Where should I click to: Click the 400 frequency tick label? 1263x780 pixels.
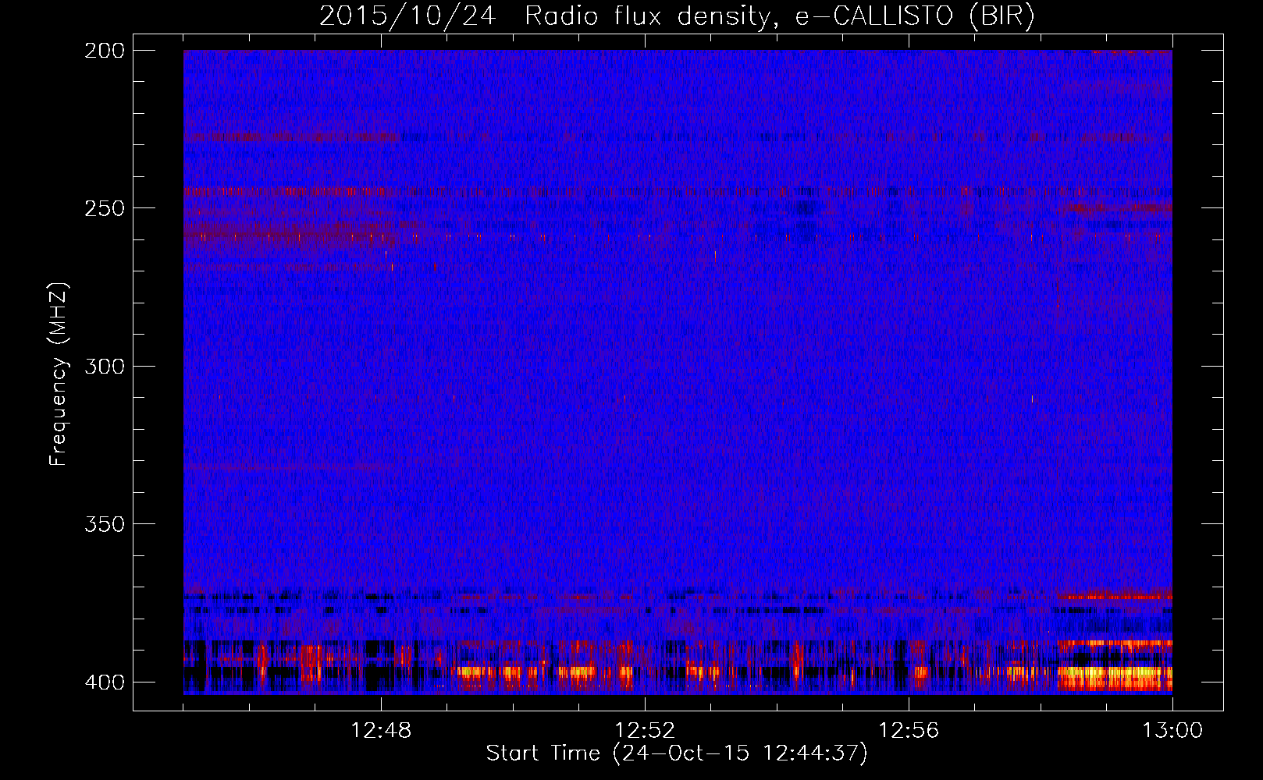(104, 682)
